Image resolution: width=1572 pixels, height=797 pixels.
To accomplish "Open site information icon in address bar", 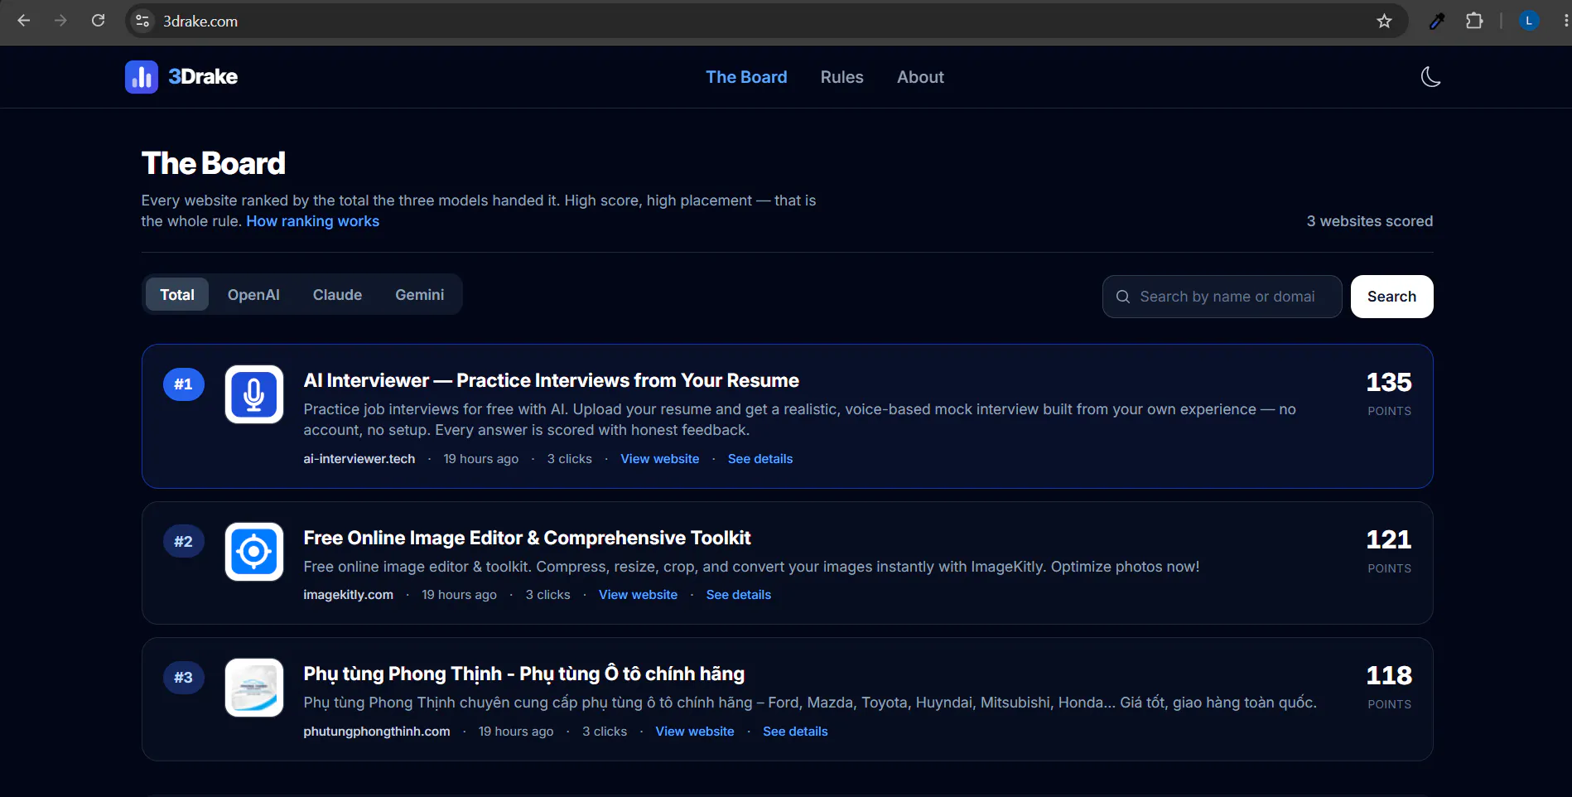I will point(142,21).
